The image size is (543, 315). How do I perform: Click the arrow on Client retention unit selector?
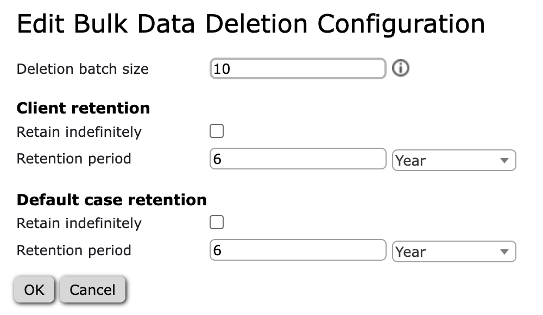pos(504,160)
